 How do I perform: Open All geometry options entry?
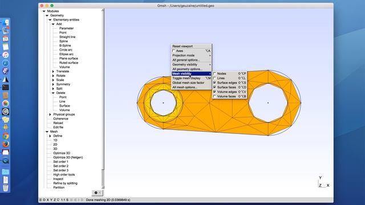(192, 69)
